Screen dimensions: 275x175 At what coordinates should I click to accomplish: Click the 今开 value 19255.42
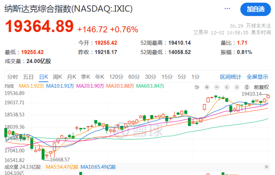point(106,43)
